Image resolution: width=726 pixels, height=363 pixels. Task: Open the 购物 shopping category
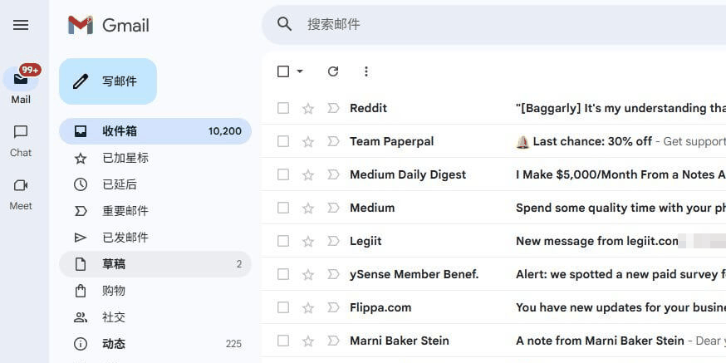coord(155,291)
